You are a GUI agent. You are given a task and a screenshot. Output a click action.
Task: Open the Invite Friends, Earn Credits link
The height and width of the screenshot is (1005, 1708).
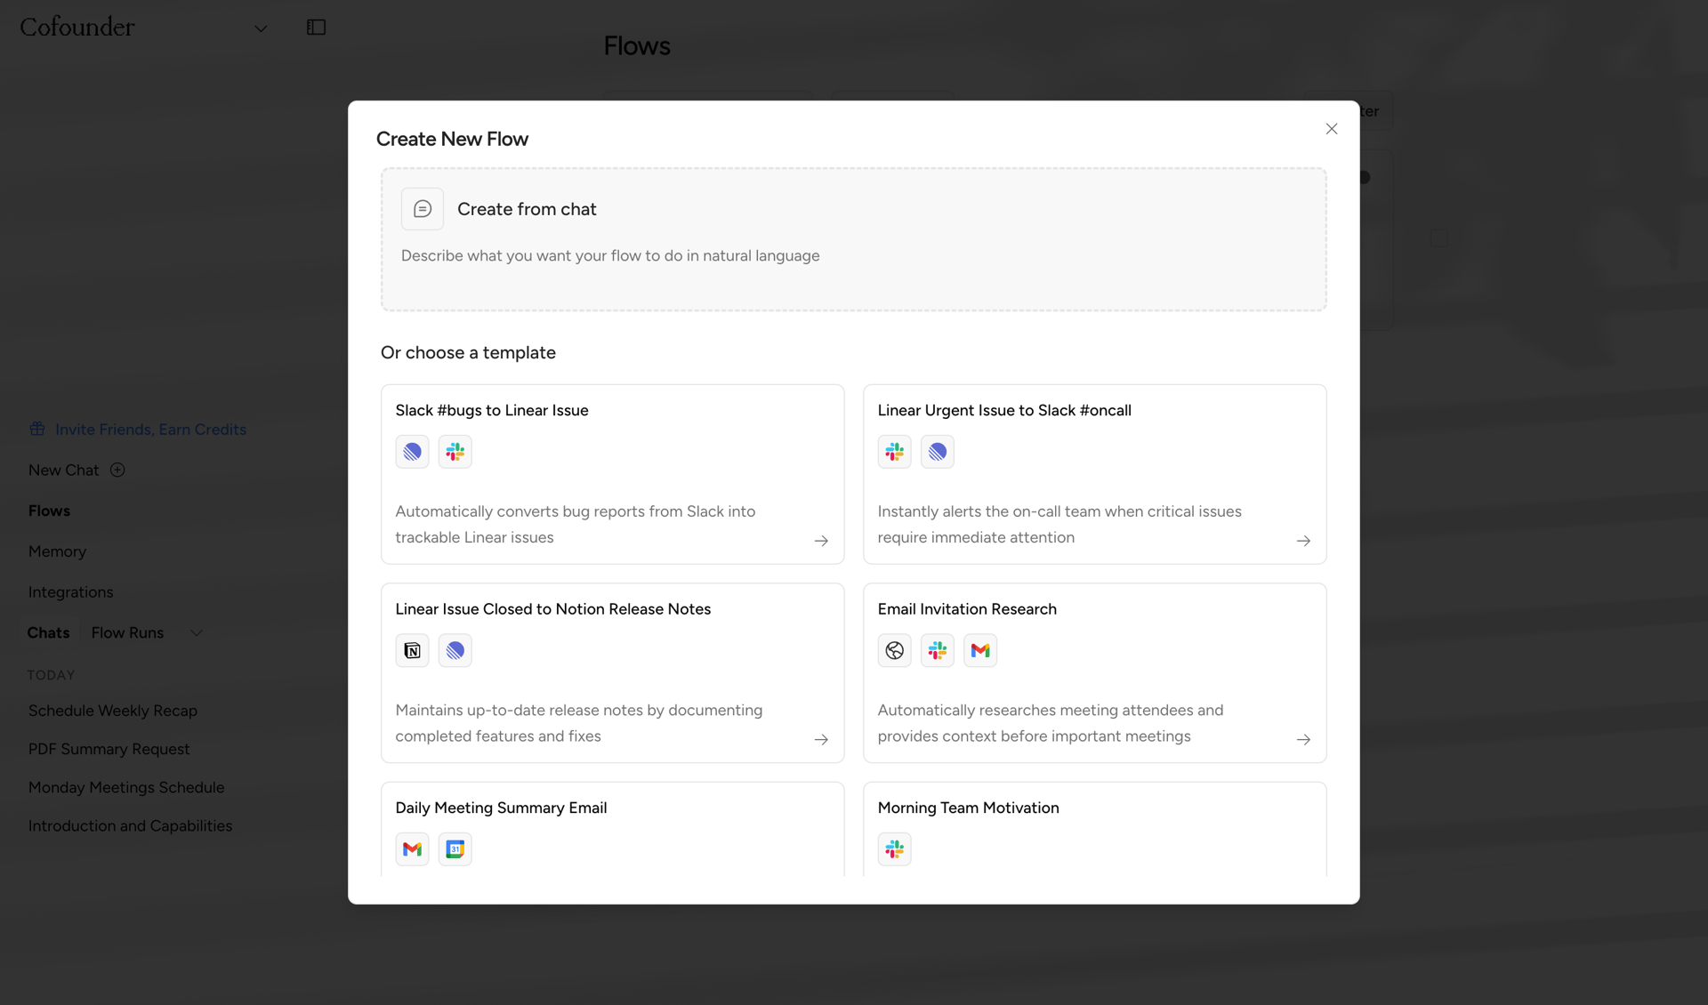pos(150,429)
